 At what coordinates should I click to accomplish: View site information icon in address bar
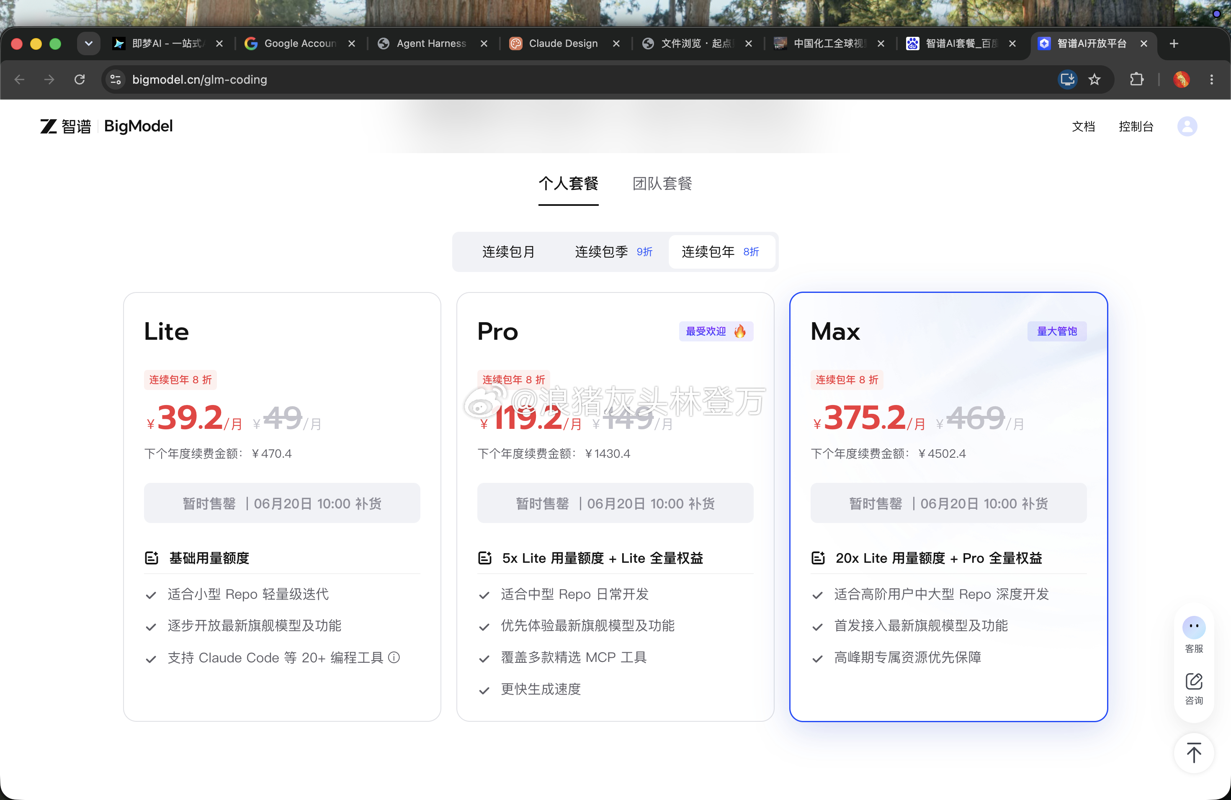point(115,79)
